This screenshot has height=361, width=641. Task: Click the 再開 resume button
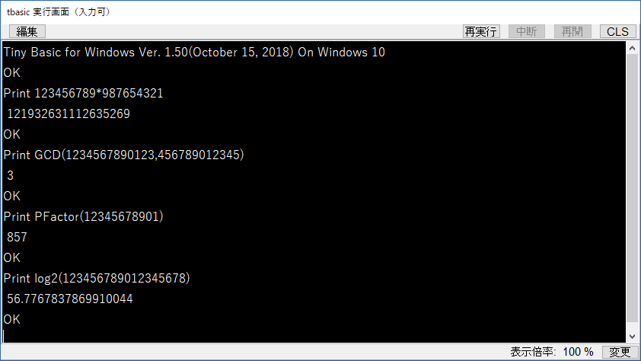tap(572, 31)
